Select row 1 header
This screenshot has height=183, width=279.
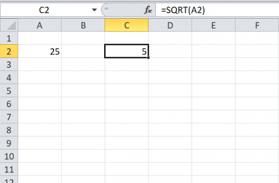coord(9,38)
